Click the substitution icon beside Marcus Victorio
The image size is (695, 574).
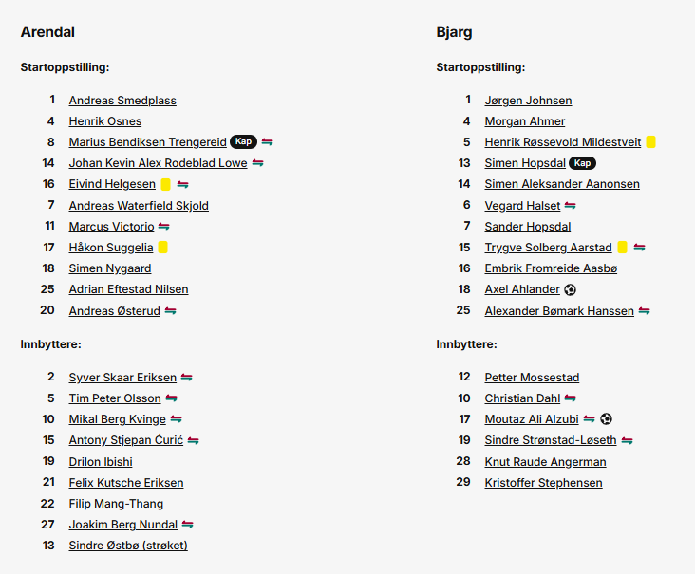coord(164,227)
